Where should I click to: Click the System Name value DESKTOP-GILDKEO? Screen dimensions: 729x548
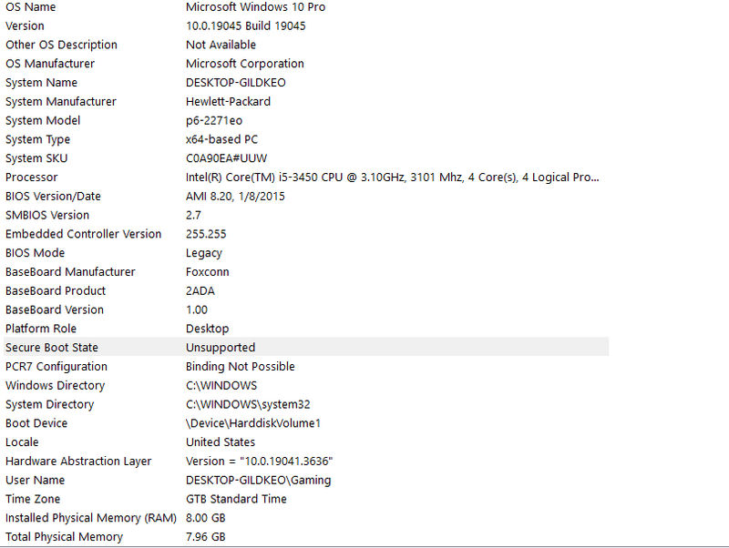pyautogui.click(x=236, y=83)
